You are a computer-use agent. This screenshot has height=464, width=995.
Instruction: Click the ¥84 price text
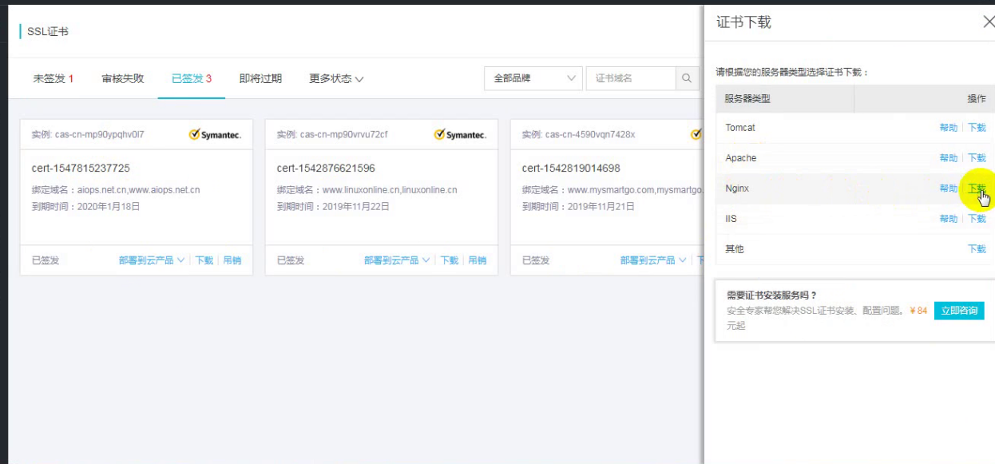click(x=918, y=311)
